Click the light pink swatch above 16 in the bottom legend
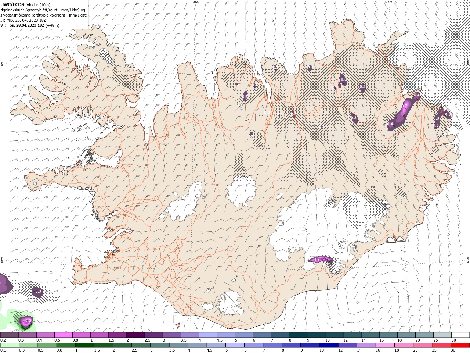 pos(386,345)
